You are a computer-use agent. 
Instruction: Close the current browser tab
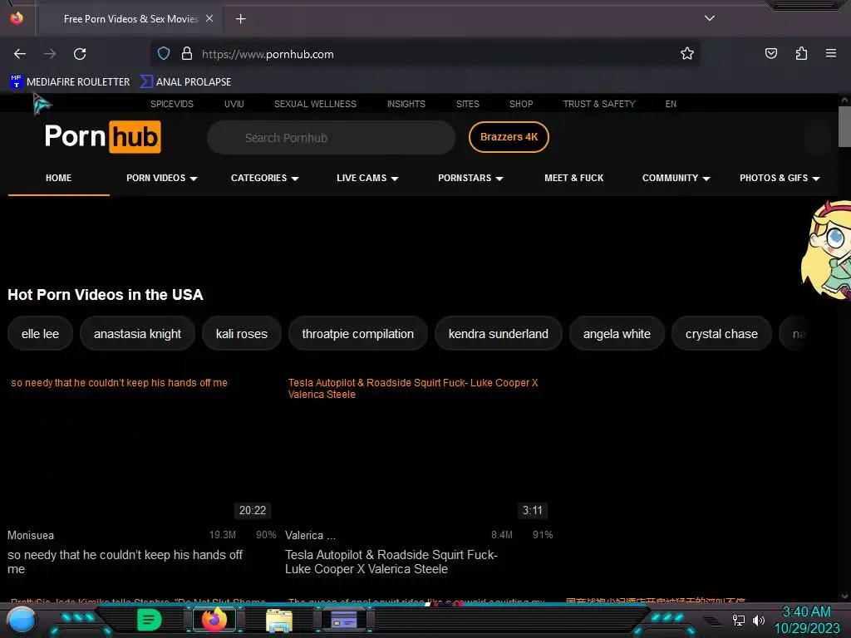tap(209, 18)
